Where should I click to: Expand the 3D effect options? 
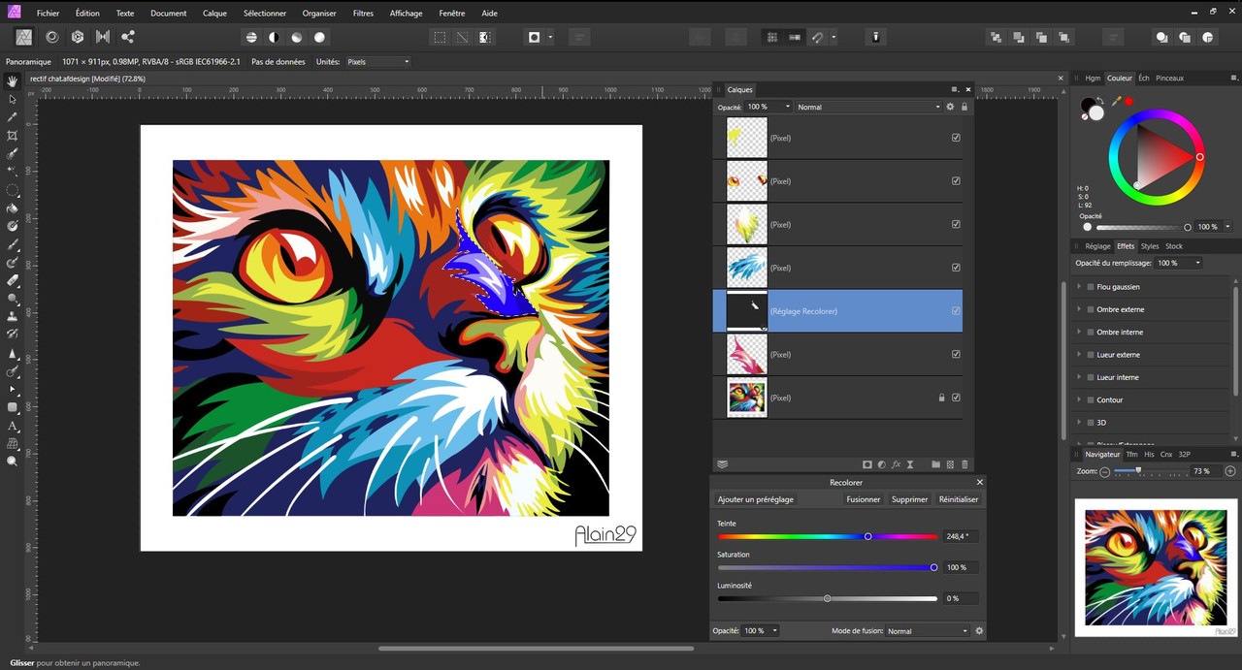(x=1079, y=423)
